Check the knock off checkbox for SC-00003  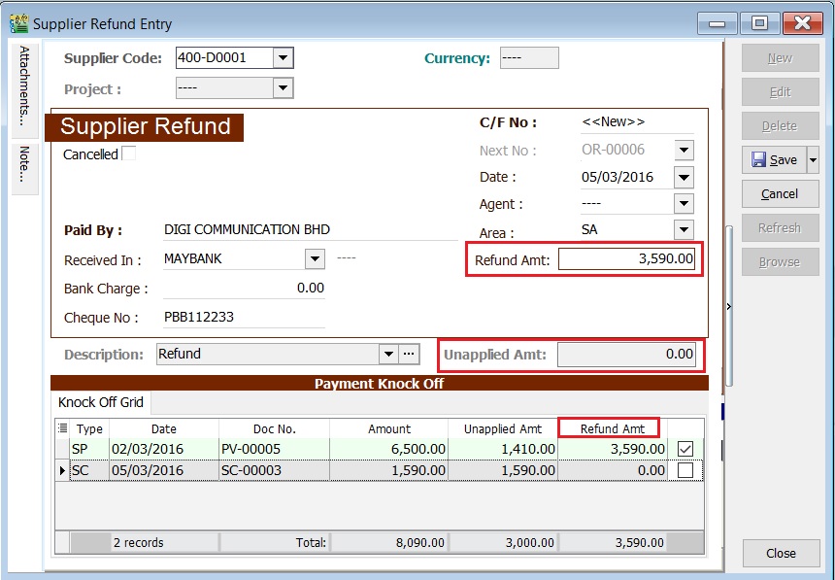(x=685, y=468)
